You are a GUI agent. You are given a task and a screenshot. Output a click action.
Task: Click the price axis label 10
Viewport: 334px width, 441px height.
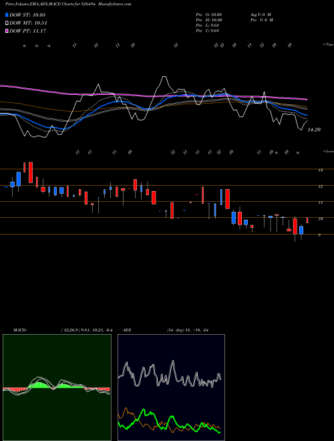click(320, 218)
